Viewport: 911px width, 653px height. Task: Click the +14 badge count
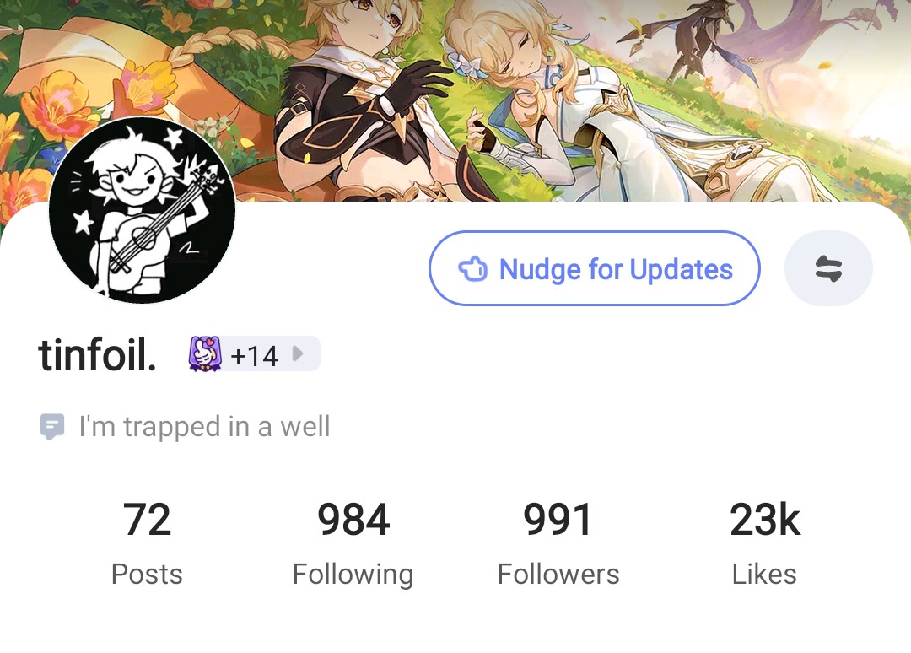pos(255,355)
